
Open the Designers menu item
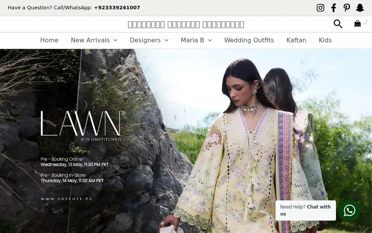point(145,40)
